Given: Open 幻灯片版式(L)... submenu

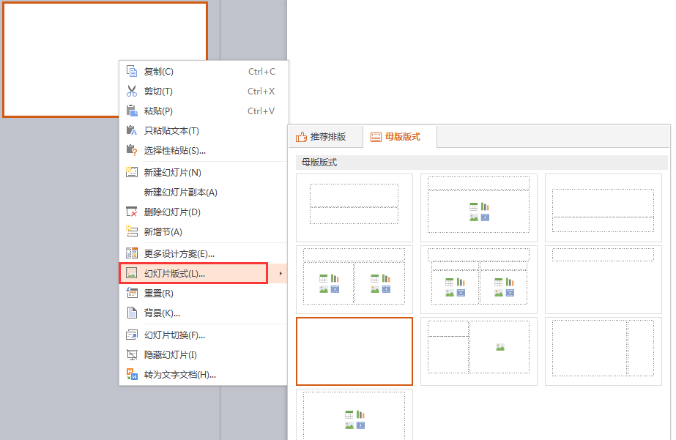Looking at the screenshot, I should [x=203, y=273].
